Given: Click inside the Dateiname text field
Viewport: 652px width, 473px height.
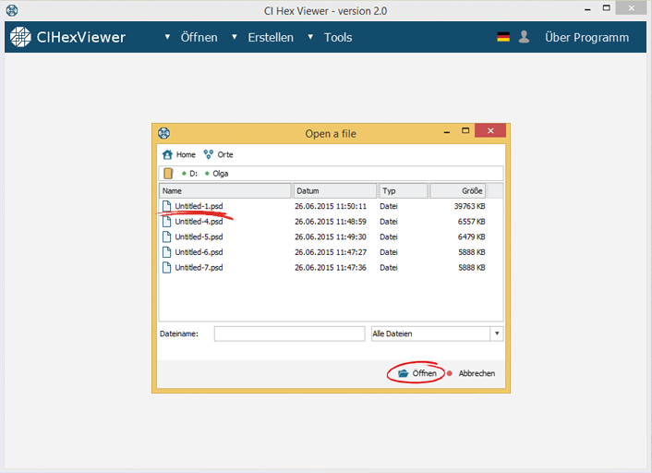Looking at the screenshot, I should (289, 334).
